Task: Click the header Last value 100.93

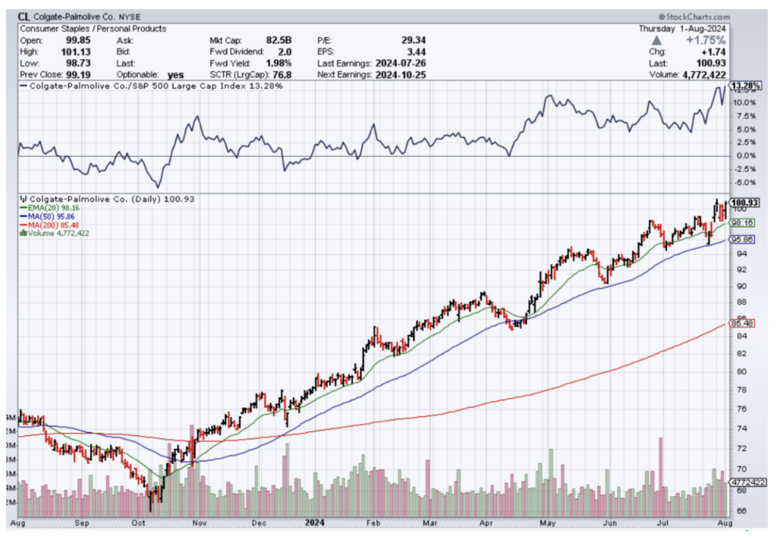Action: click(x=710, y=63)
